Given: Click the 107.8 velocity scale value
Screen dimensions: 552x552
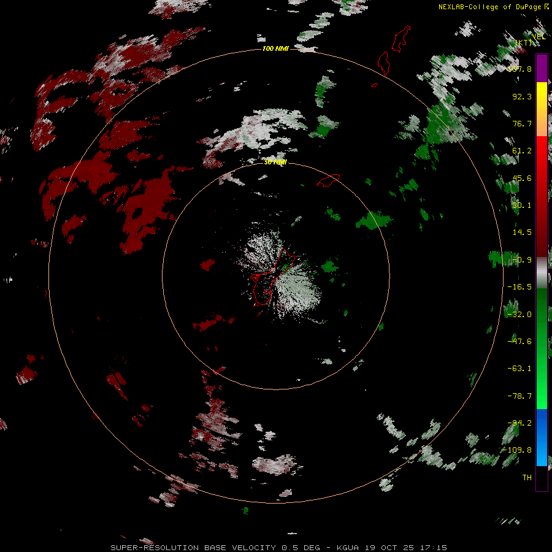Looking at the screenshot, I should 520,69.
